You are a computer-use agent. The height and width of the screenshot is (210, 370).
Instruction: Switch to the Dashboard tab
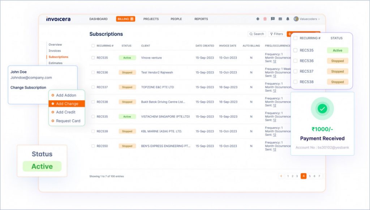pos(98,19)
